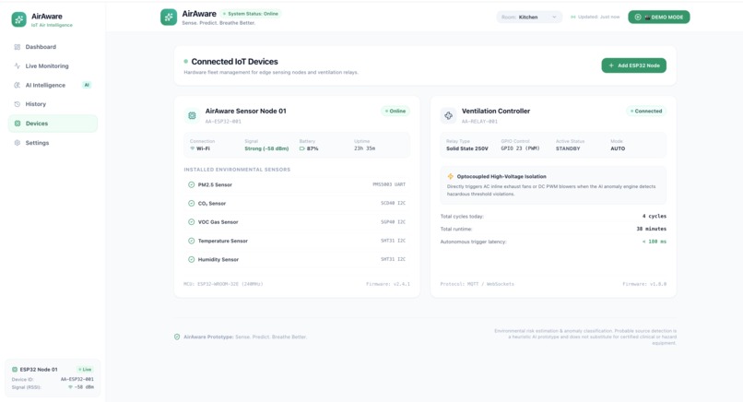Click the AirAware logo in the sidebar

click(19, 19)
